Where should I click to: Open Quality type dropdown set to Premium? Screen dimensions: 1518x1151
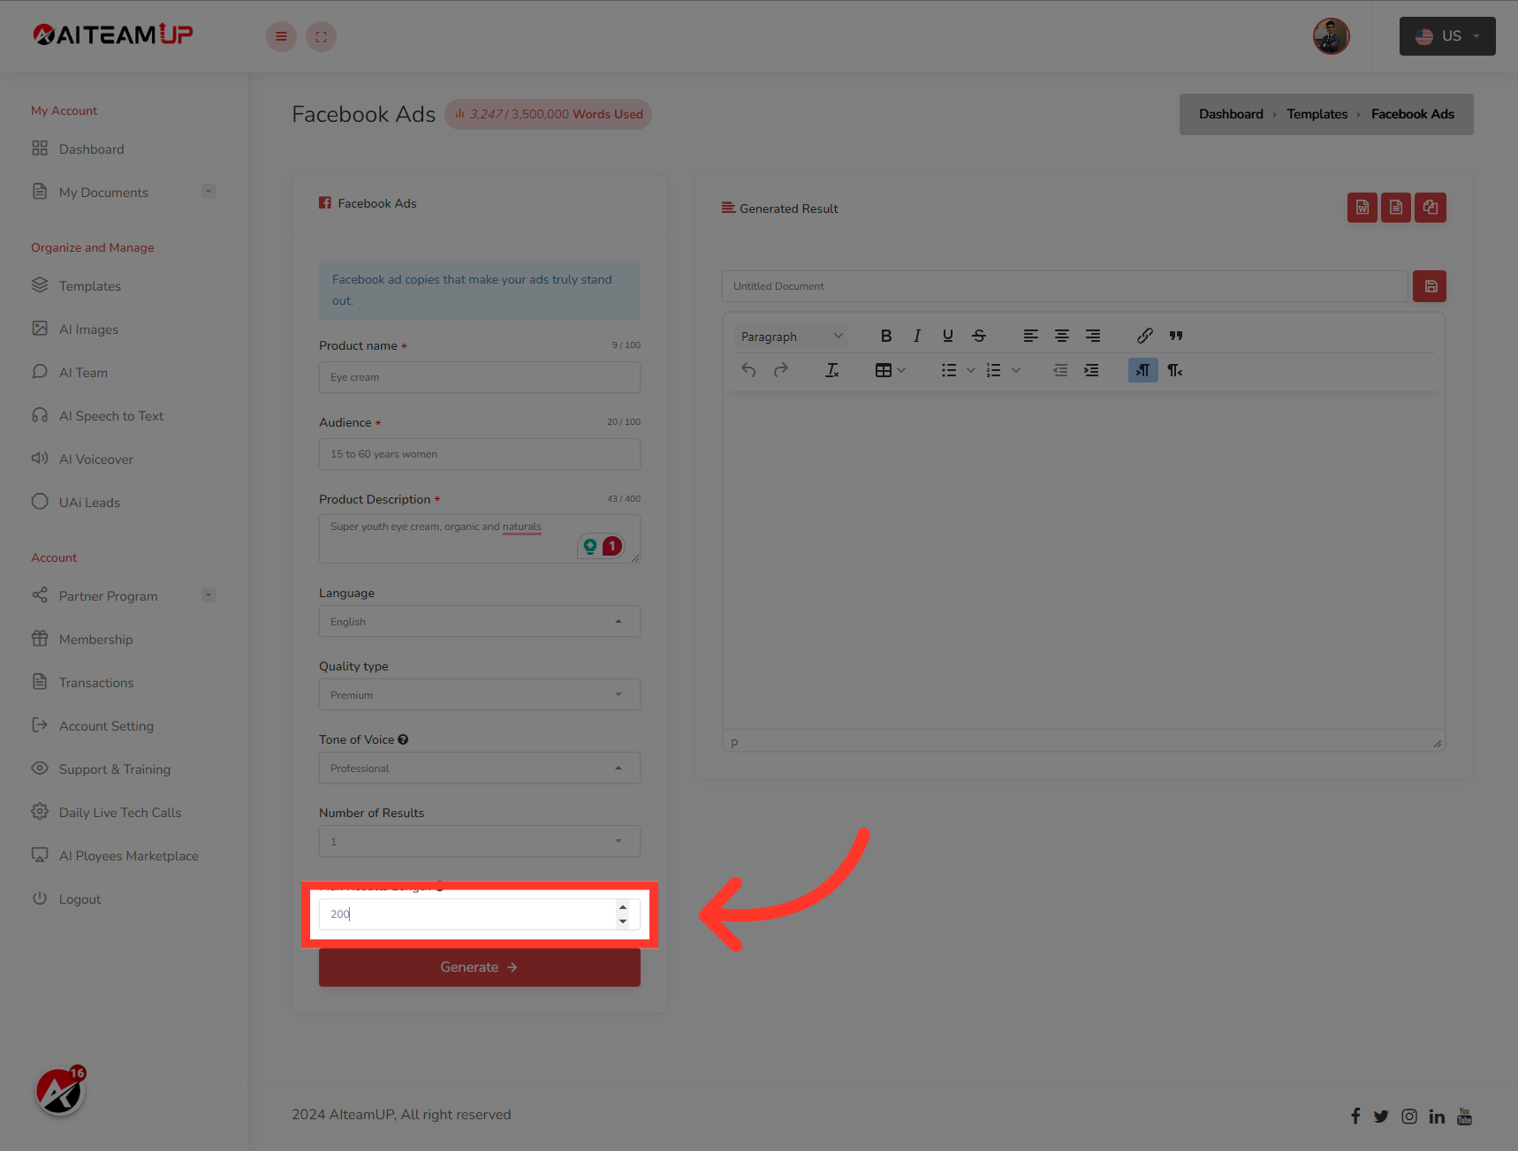[x=480, y=694]
